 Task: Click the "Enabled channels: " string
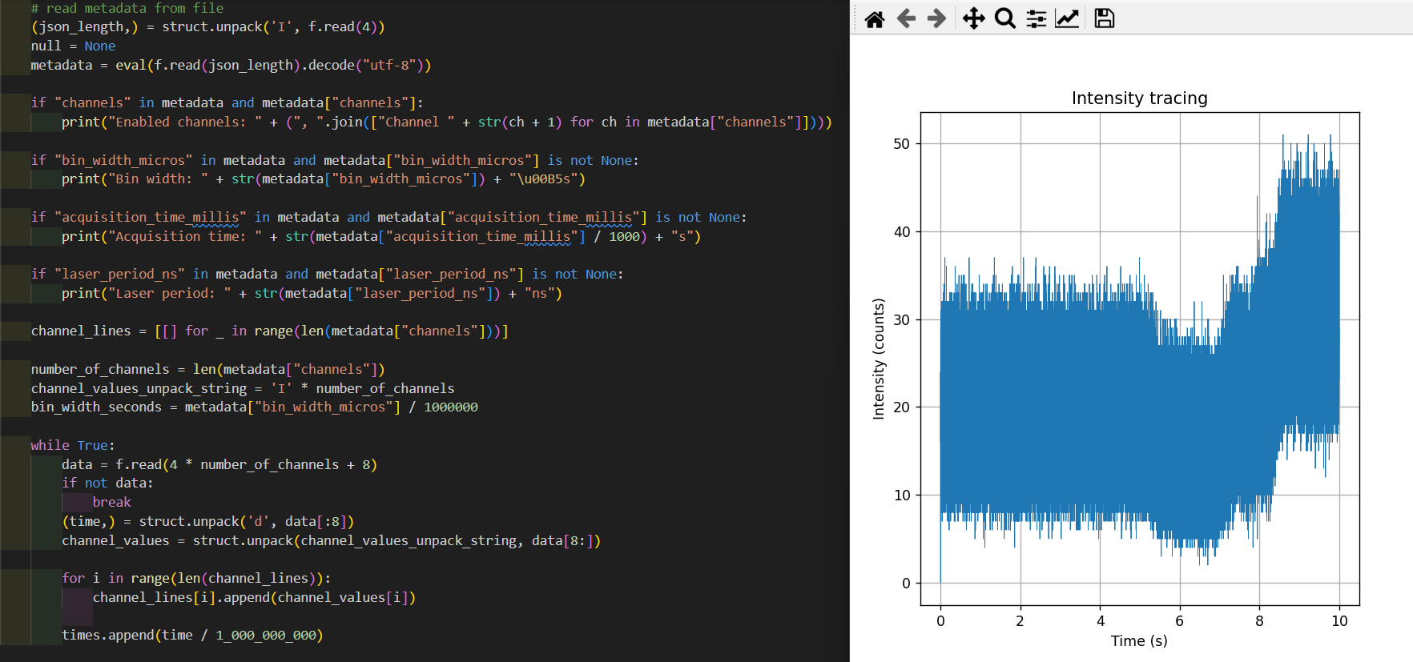pyautogui.click(x=185, y=122)
